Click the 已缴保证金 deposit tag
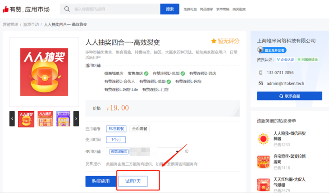The height and width of the screenshot is (195, 329). coord(308,59)
